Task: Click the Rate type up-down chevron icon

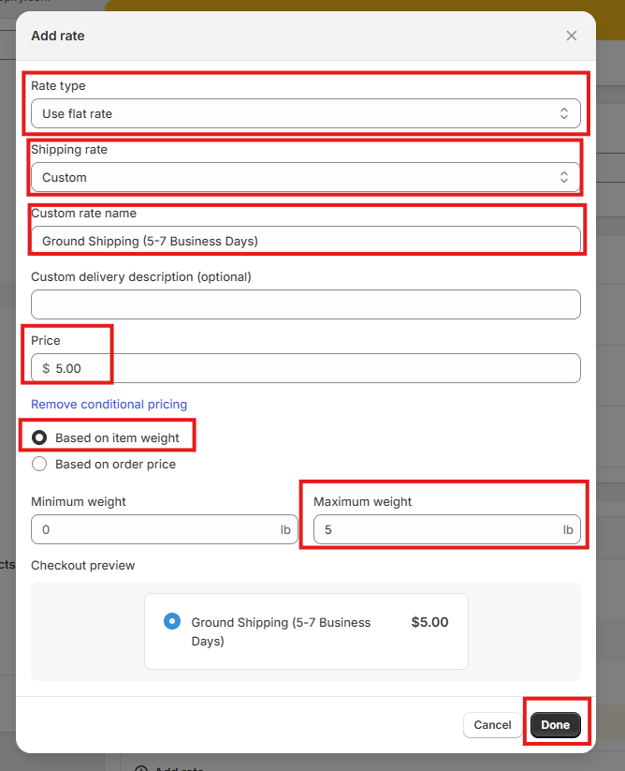Action: (x=563, y=114)
